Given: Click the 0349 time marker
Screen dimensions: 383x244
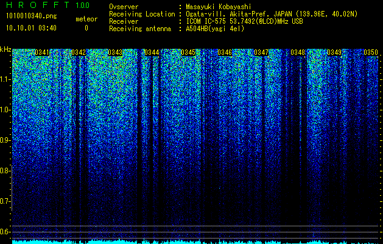Looking at the screenshot, I should (x=334, y=52).
